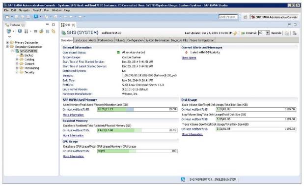Switch to the Diagnosis Files tab

pos(180,40)
